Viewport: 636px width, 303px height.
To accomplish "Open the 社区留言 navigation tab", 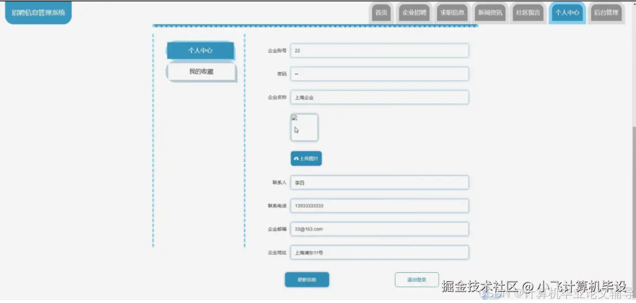I will (528, 13).
